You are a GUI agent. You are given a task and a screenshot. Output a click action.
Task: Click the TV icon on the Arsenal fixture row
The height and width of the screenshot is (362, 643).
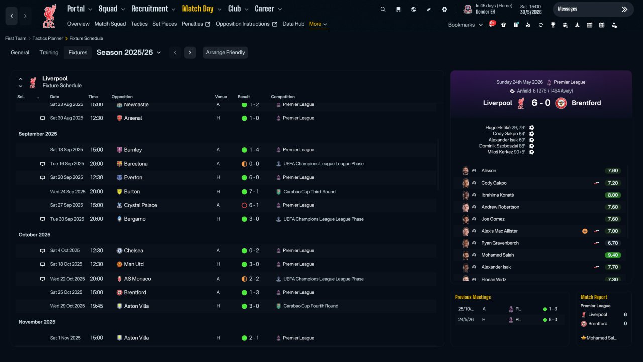click(x=43, y=118)
